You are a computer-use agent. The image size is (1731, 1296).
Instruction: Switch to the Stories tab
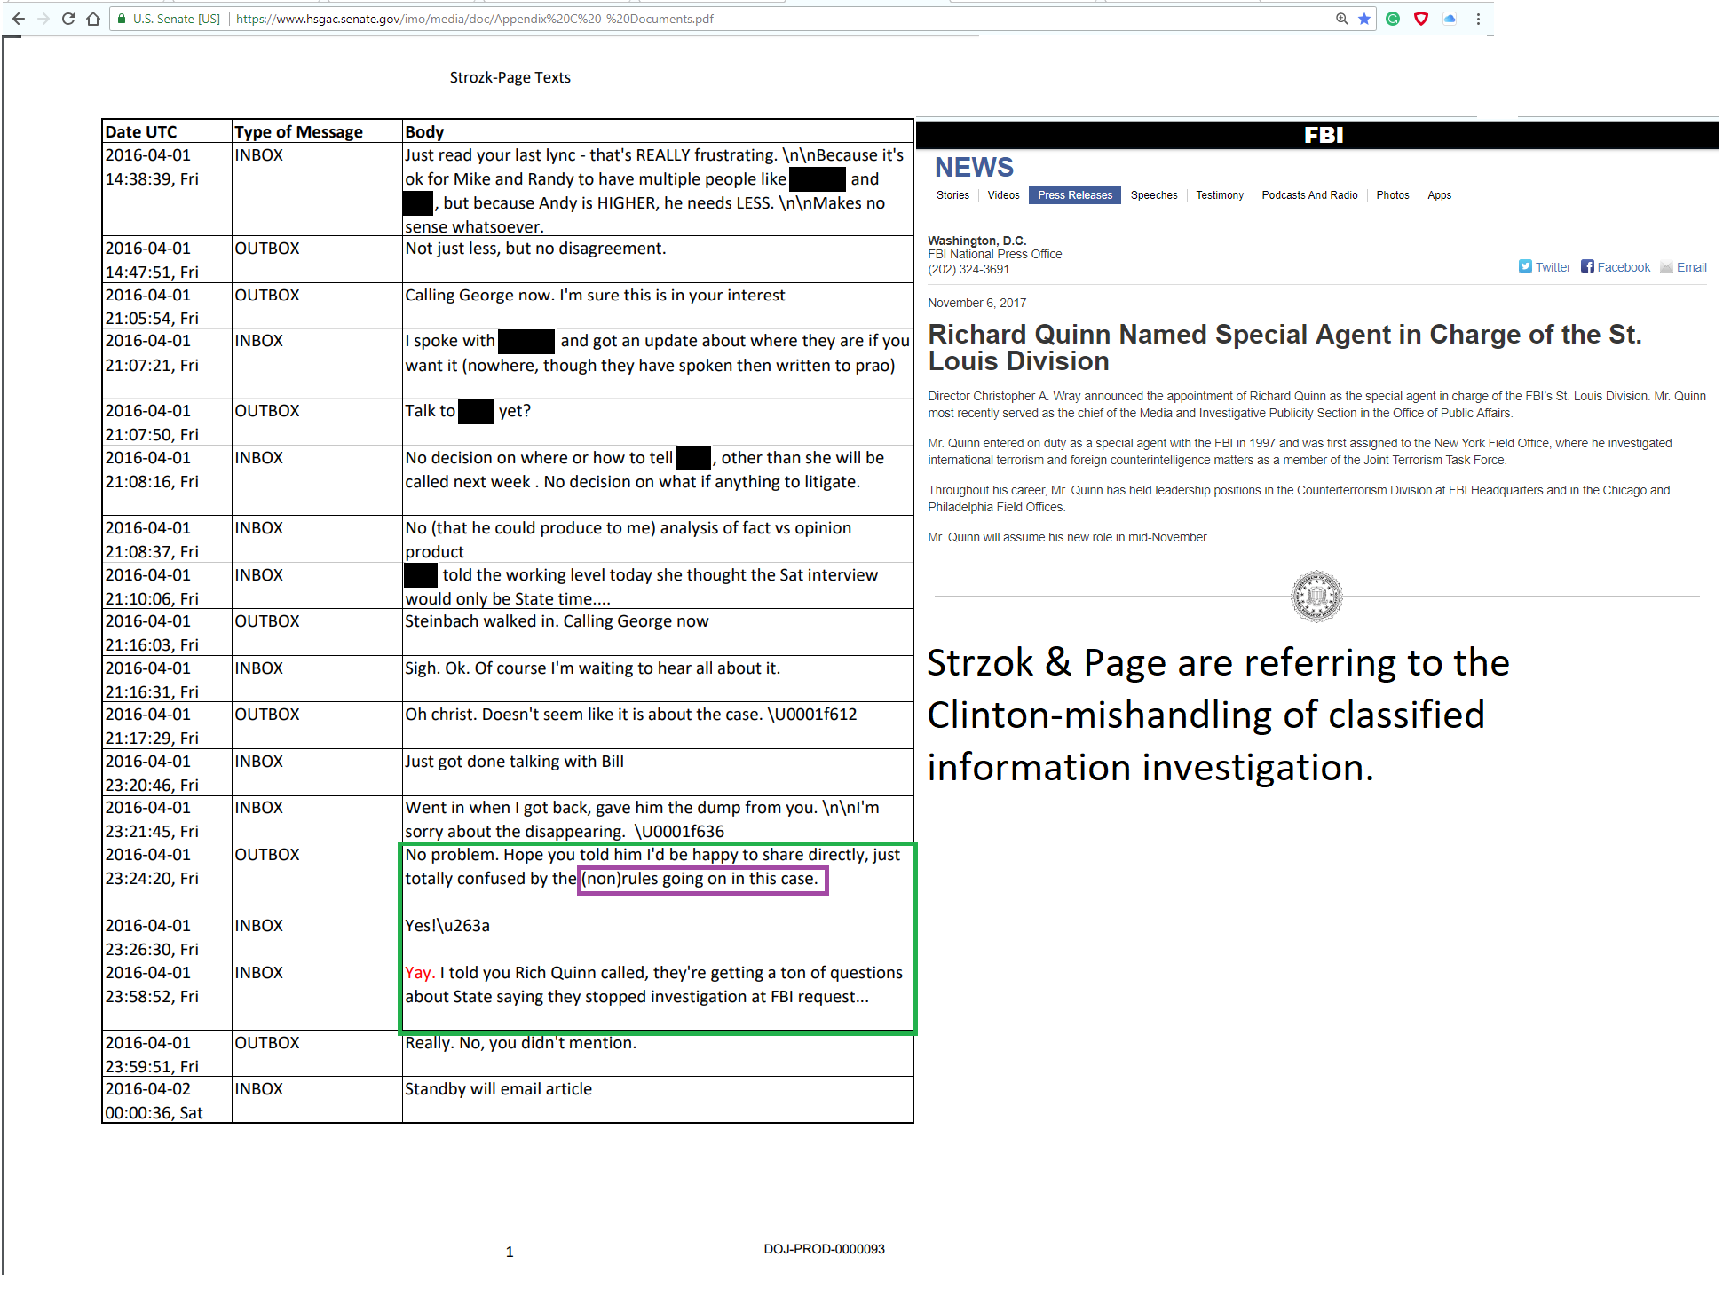point(952,195)
